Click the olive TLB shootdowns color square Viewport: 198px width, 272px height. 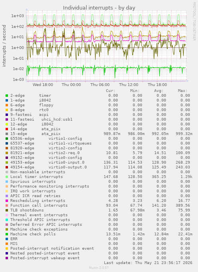(x=7, y=210)
